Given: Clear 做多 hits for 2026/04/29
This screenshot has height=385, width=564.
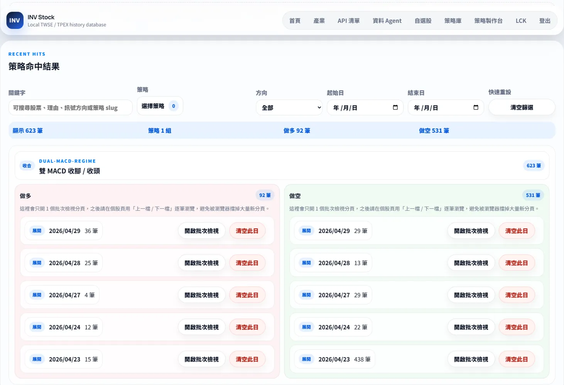Looking at the screenshot, I should (x=247, y=231).
